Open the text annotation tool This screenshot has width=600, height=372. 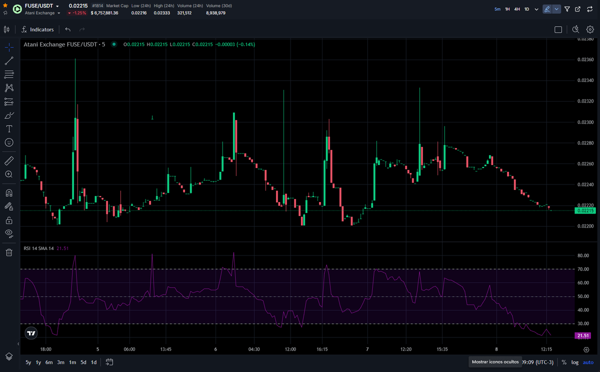[x=8, y=128]
